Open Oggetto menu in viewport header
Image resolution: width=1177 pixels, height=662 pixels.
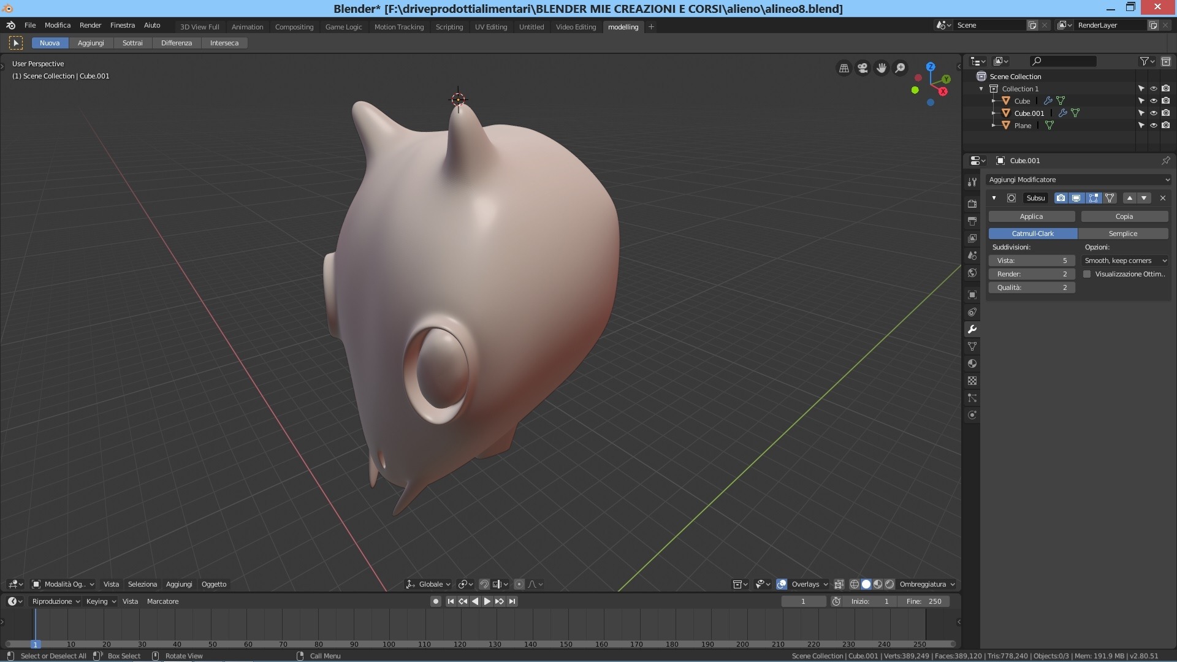214,584
